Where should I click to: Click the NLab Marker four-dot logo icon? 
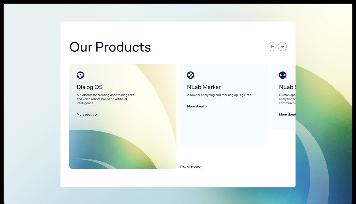pos(191,75)
